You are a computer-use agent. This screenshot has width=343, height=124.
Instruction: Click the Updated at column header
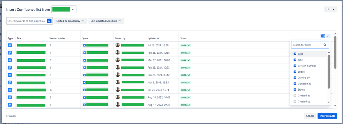(153, 38)
